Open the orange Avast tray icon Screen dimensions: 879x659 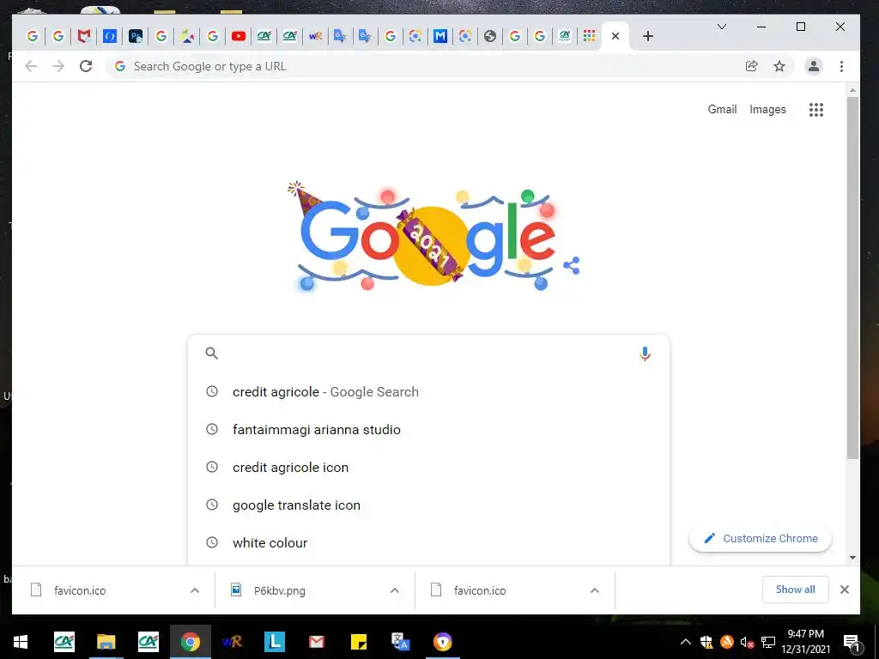click(x=727, y=642)
